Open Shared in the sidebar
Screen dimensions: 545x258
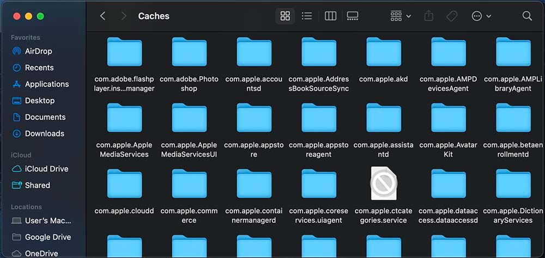31,185
